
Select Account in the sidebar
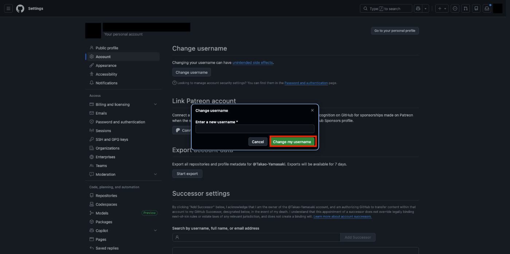(123, 57)
